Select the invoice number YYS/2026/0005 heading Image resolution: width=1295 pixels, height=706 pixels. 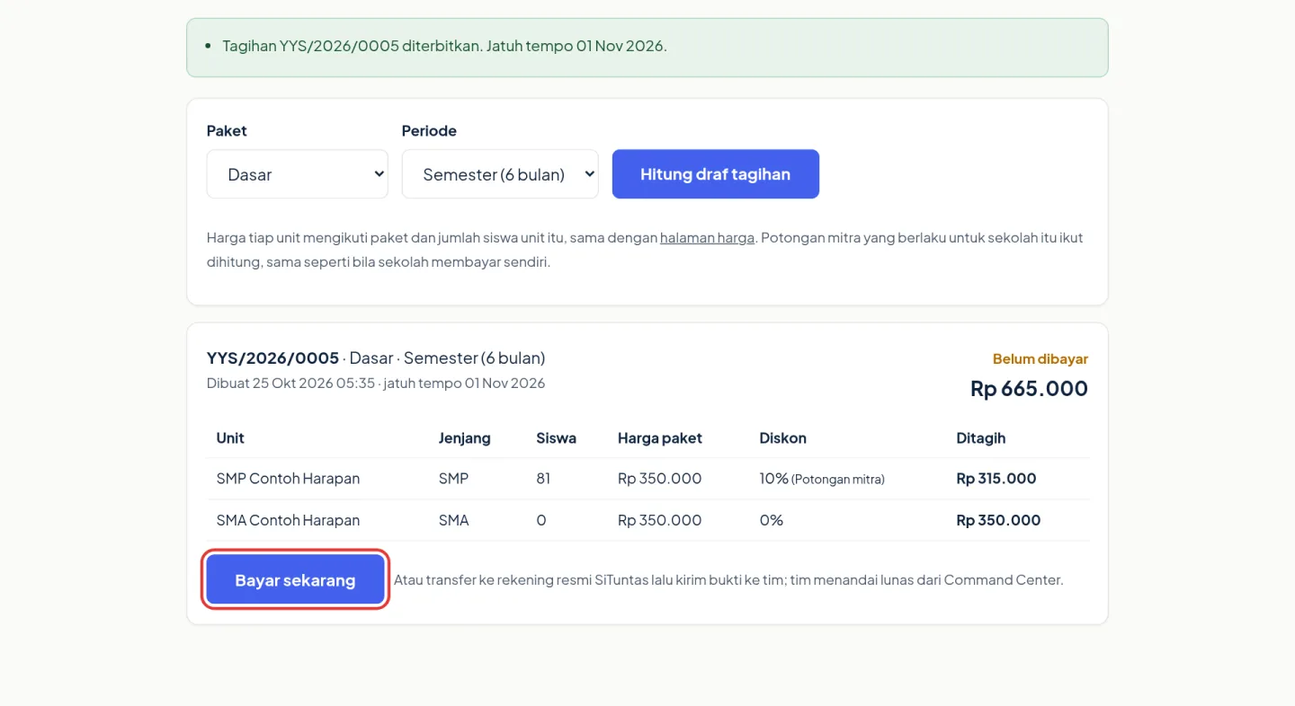coord(272,357)
